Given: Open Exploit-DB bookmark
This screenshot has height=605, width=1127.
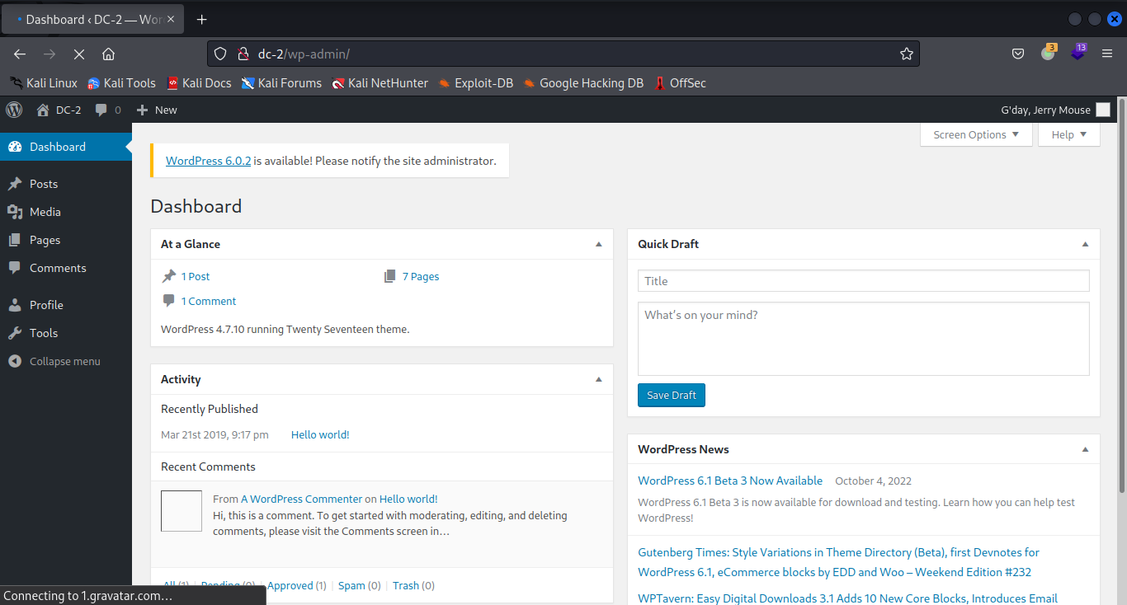Looking at the screenshot, I should coord(475,82).
